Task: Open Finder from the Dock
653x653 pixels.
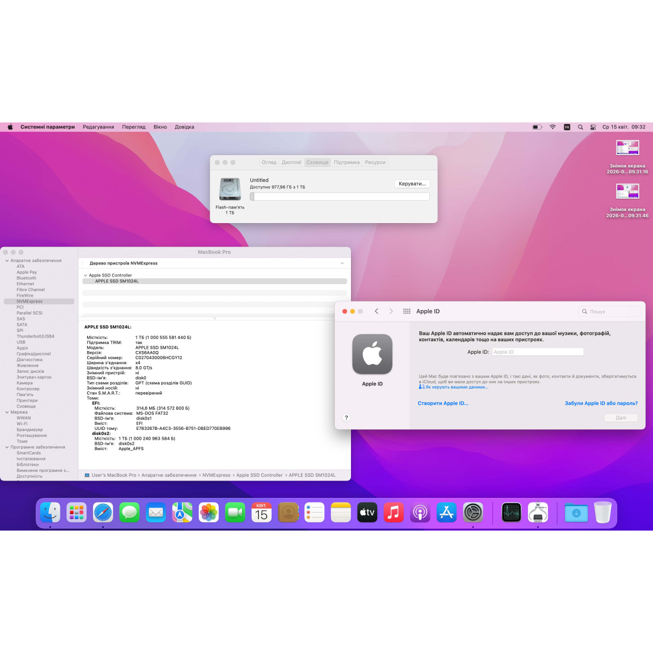Action: coord(50,512)
